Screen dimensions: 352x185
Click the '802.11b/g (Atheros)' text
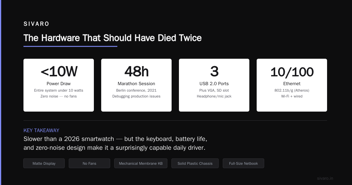tap(292, 90)
